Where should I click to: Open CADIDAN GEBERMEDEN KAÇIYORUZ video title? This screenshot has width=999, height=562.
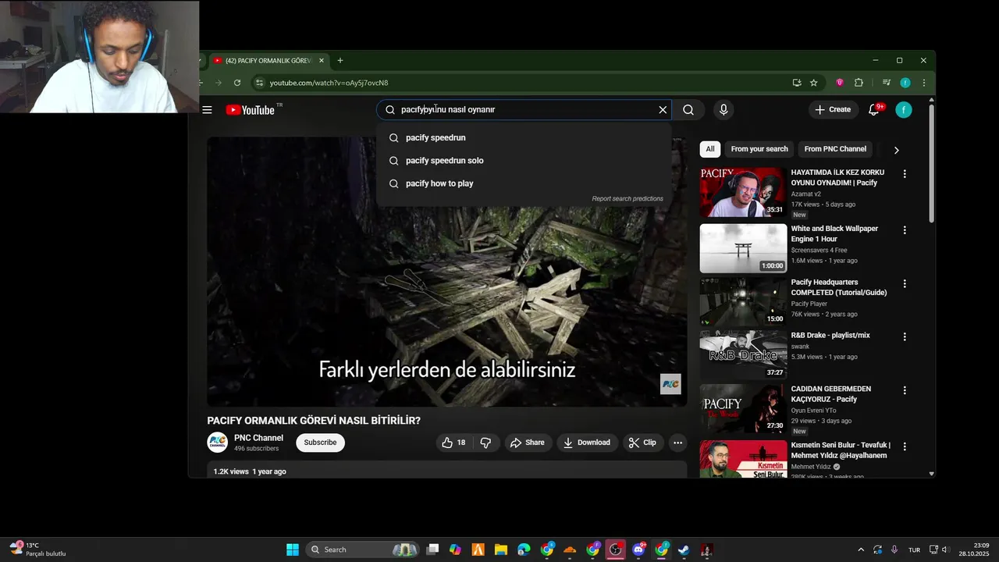[x=831, y=394]
